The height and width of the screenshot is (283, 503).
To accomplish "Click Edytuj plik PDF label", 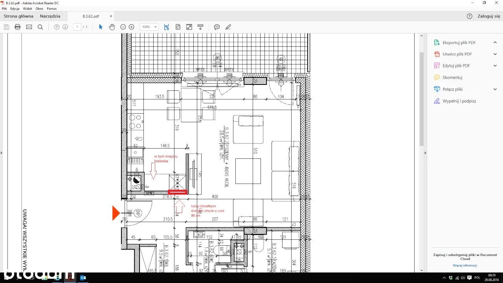I will (x=456, y=66).
